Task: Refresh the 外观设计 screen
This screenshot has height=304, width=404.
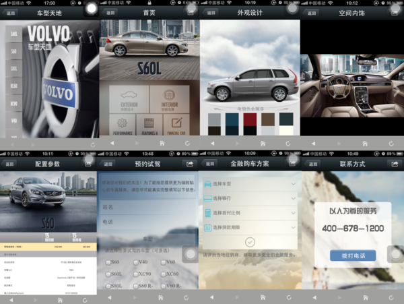Action: (x=288, y=144)
